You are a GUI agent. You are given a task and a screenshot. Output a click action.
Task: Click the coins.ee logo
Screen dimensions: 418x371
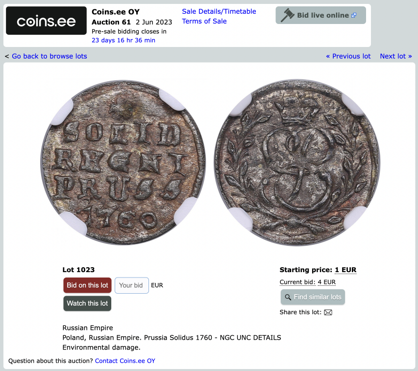[x=46, y=21]
